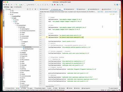Open the Build tool window
This screenshot has height=92, width=123.
(49, 88)
